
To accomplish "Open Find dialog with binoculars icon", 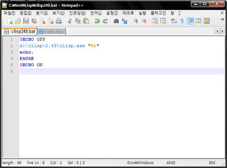I will pyautogui.click(x=116, y=21).
